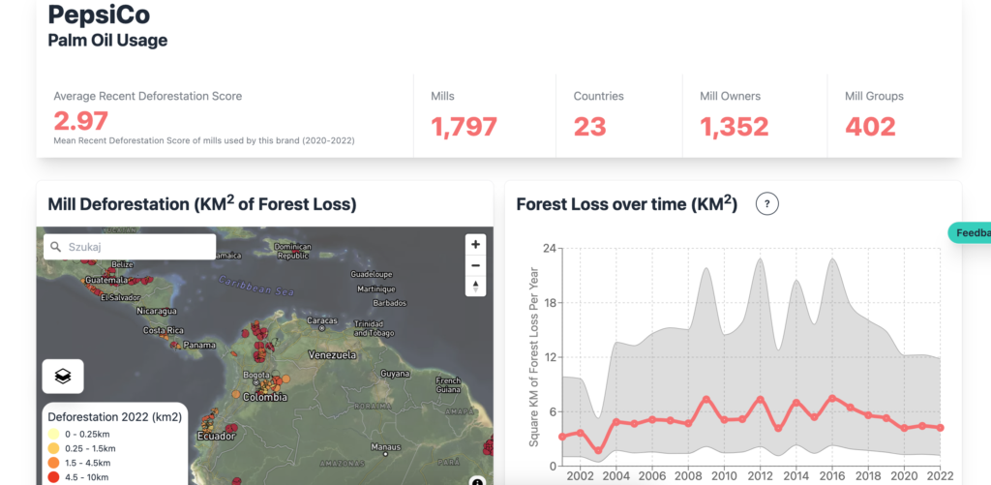
Task: Click the PepsiCo brand heading
Action: (99, 15)
